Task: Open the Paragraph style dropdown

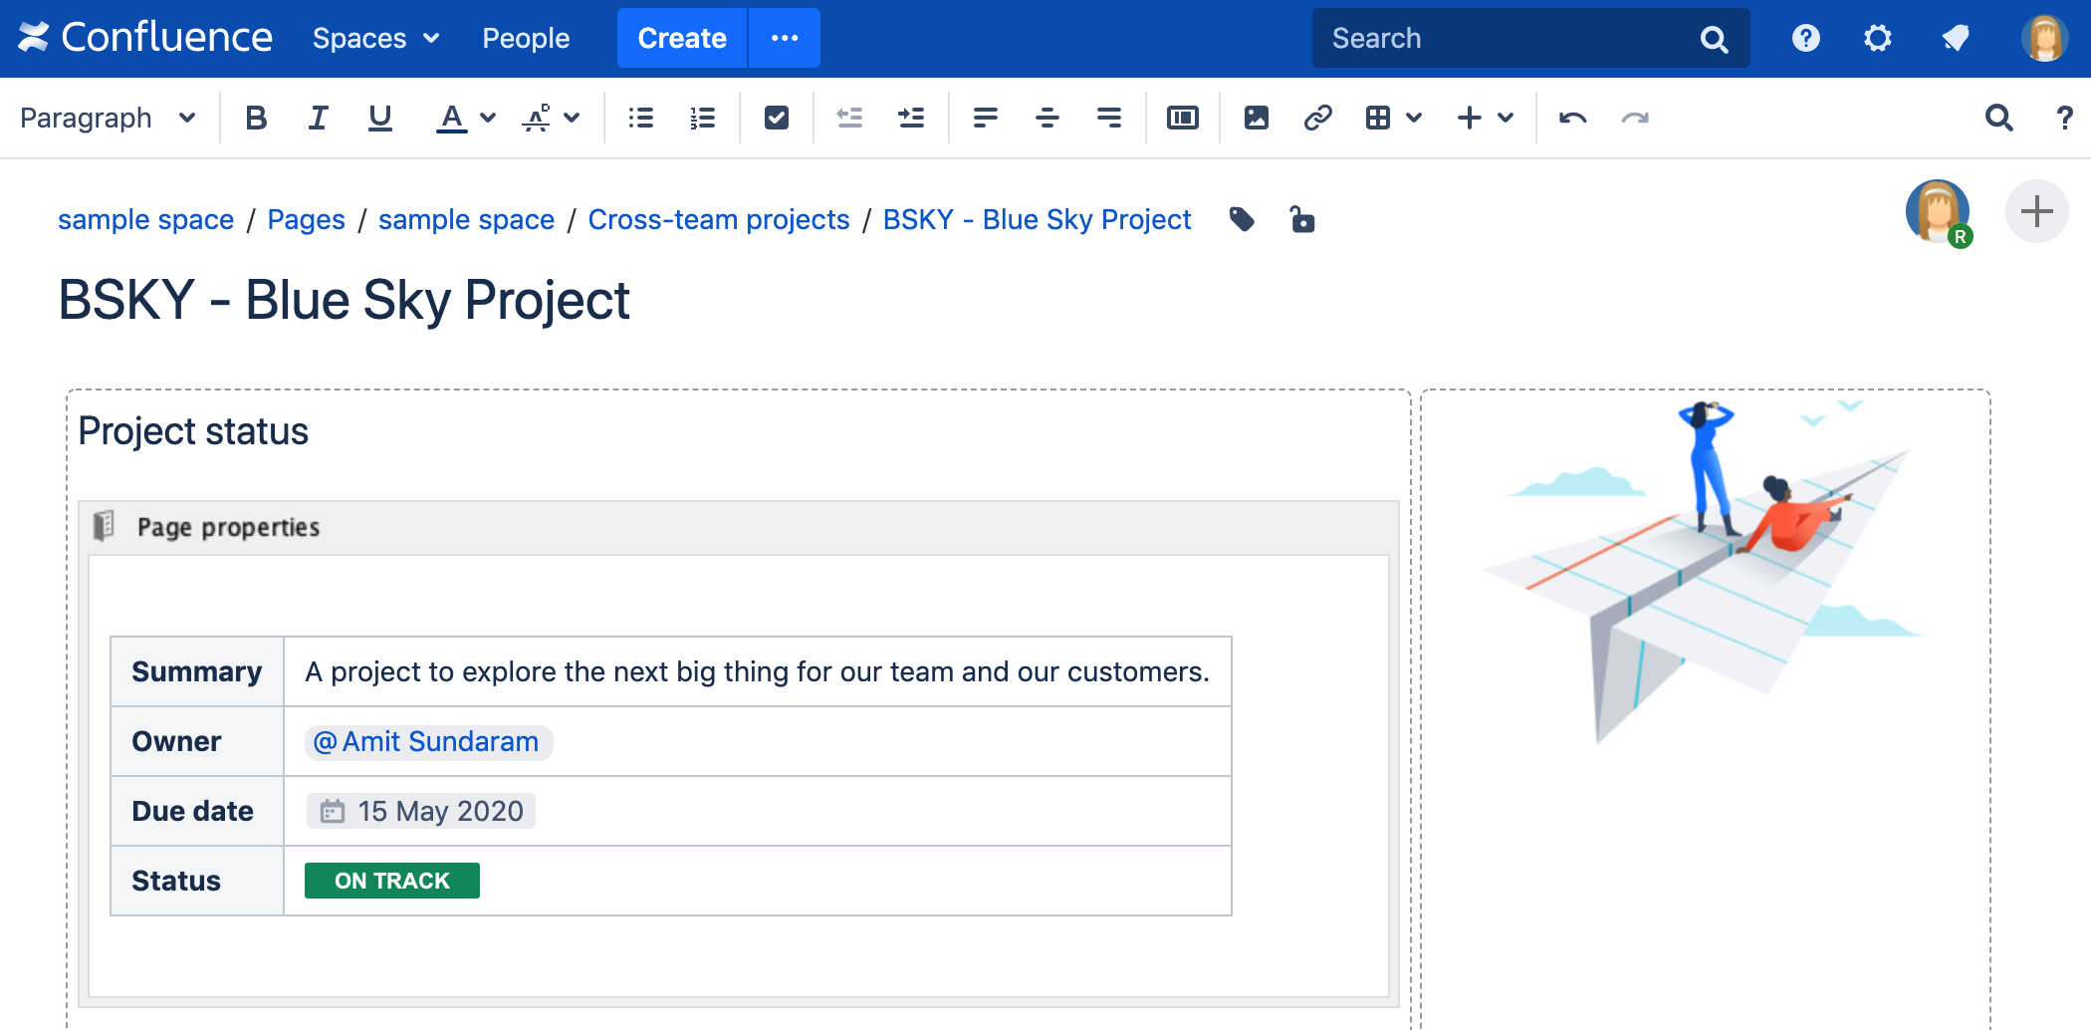Action: tap(108, 118)
